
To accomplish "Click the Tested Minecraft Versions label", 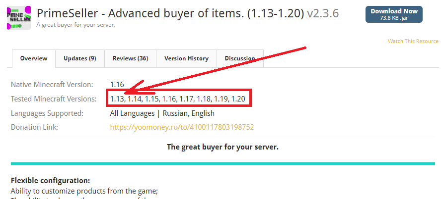I will [54, 99].
